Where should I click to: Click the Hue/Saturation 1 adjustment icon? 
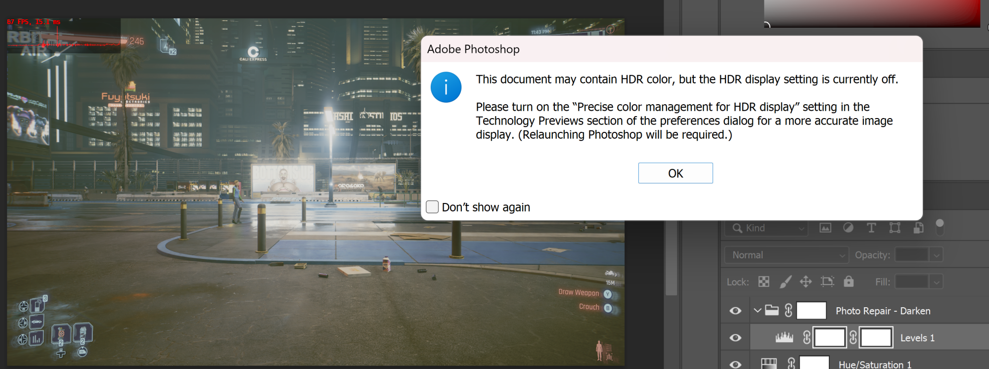[769, 364]
